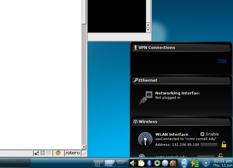Click the qBittorrent tray icon

(x=165, y=163)
